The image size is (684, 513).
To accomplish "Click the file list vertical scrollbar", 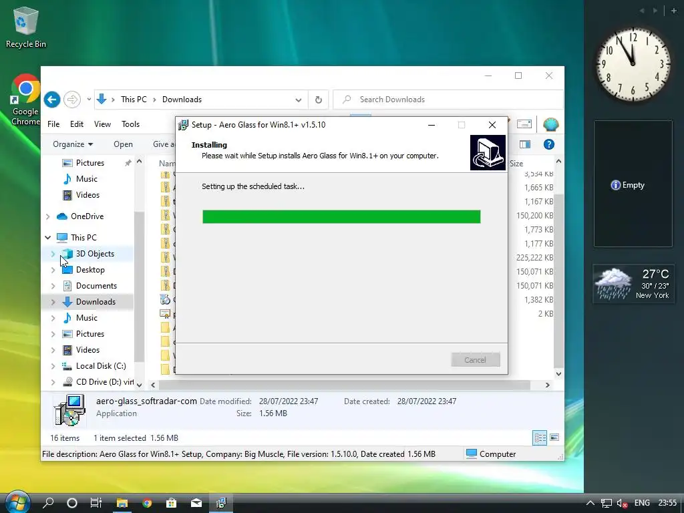I will (558, 281).
